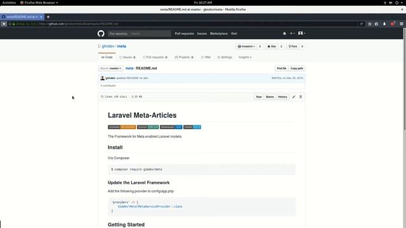The height and width of the screenshot is (228, 406).
Task: Open commit message 'updated README for wiki'
Action: click(132, 78)
